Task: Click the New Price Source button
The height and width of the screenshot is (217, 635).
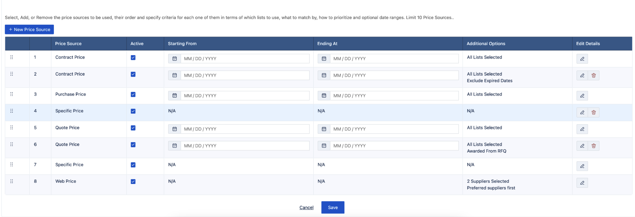Action: tap(29, 29)
